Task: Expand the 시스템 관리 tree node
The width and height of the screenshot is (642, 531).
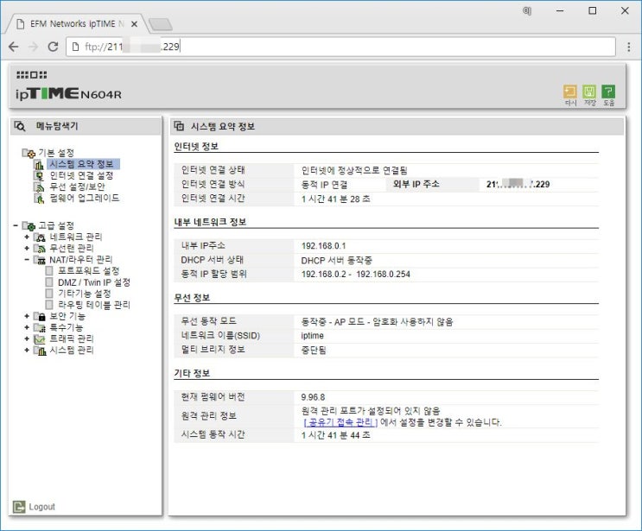Action: (x=27, y=351)
